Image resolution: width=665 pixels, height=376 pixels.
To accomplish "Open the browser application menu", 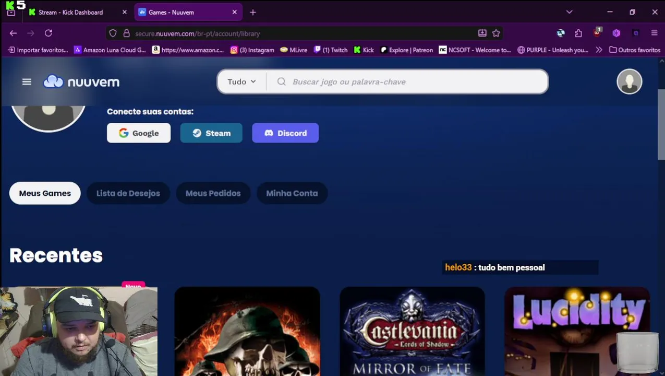I will tap(654, 33).
